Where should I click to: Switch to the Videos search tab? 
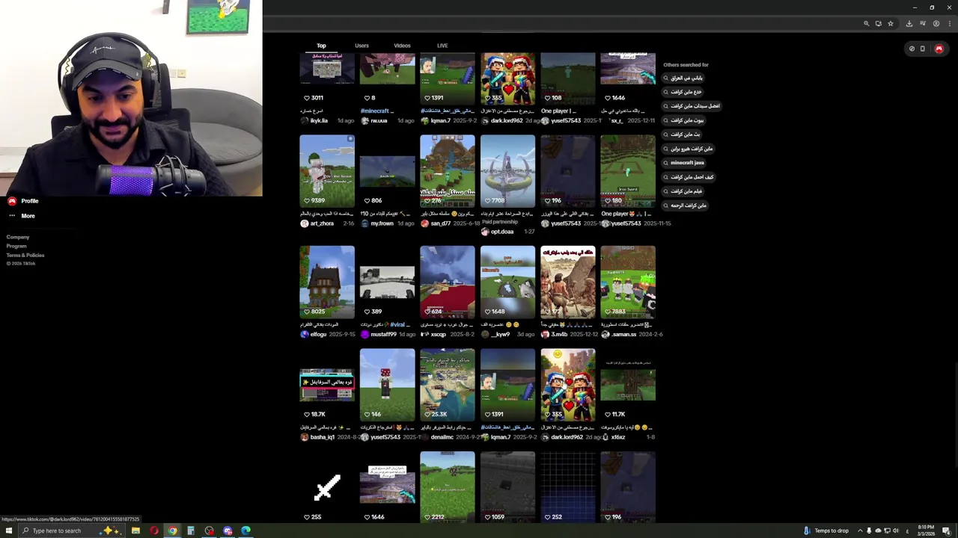pos(402,46)
